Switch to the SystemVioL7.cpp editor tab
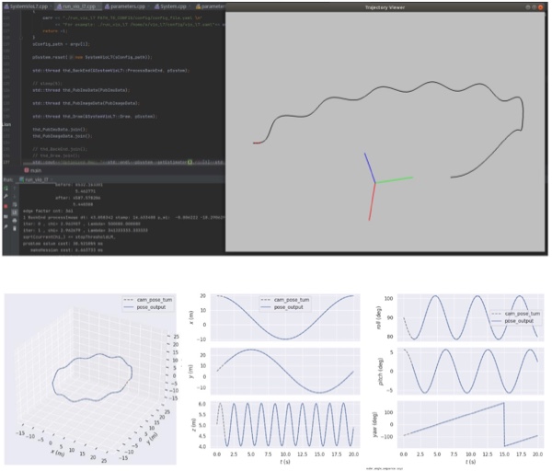The height and width of the screenshot is (471, 552). (x=27, y=6)
